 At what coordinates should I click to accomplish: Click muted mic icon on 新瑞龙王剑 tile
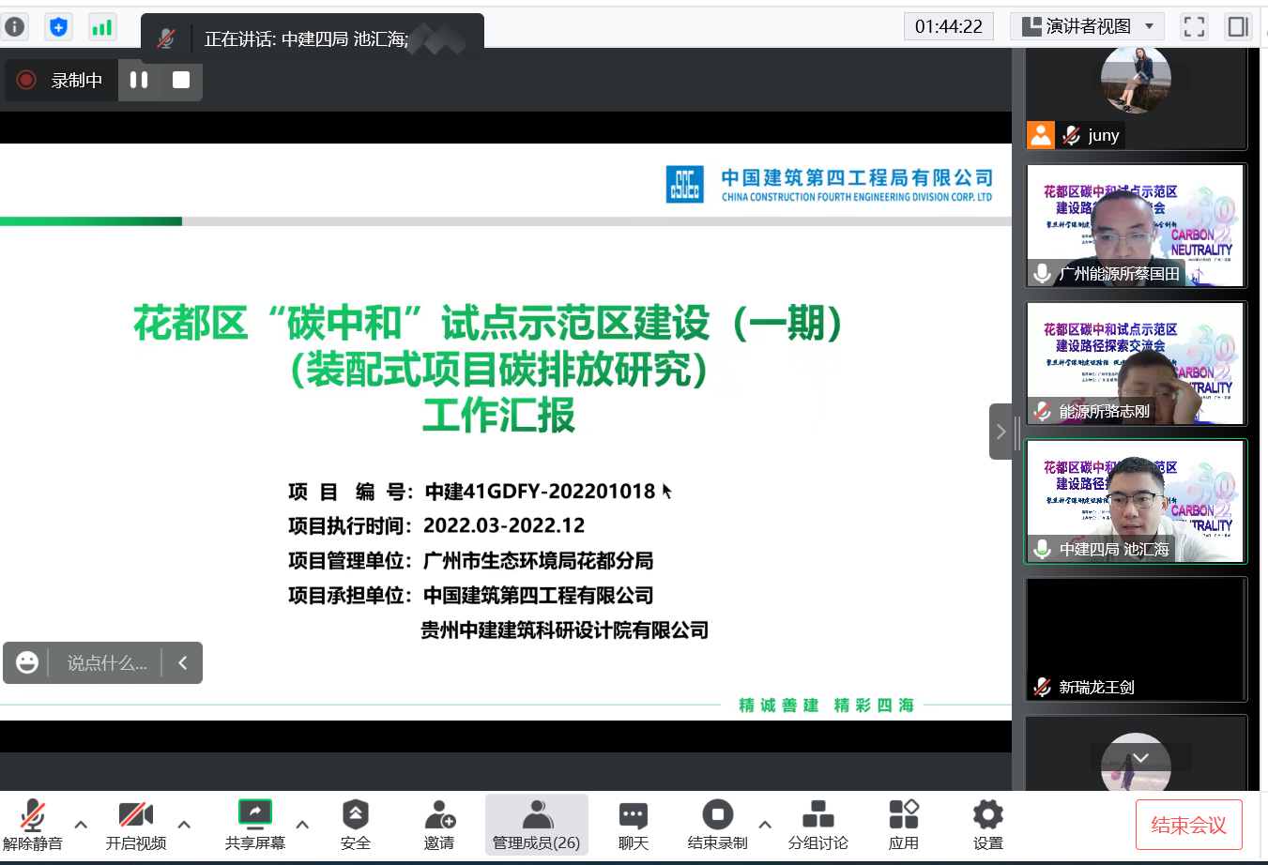(1042, 687)
